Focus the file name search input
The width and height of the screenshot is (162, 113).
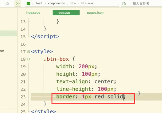point(141,4)
